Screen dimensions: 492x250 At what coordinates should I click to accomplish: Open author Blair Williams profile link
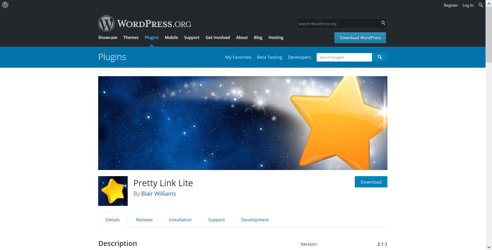158,194
